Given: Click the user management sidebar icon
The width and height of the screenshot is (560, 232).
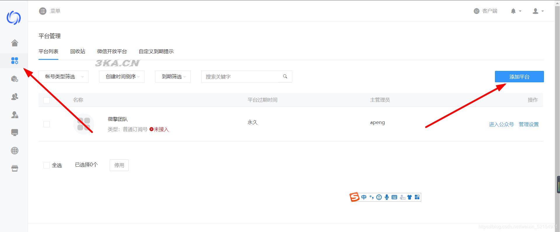Looking at the screenshot, I should pos(15,97).
